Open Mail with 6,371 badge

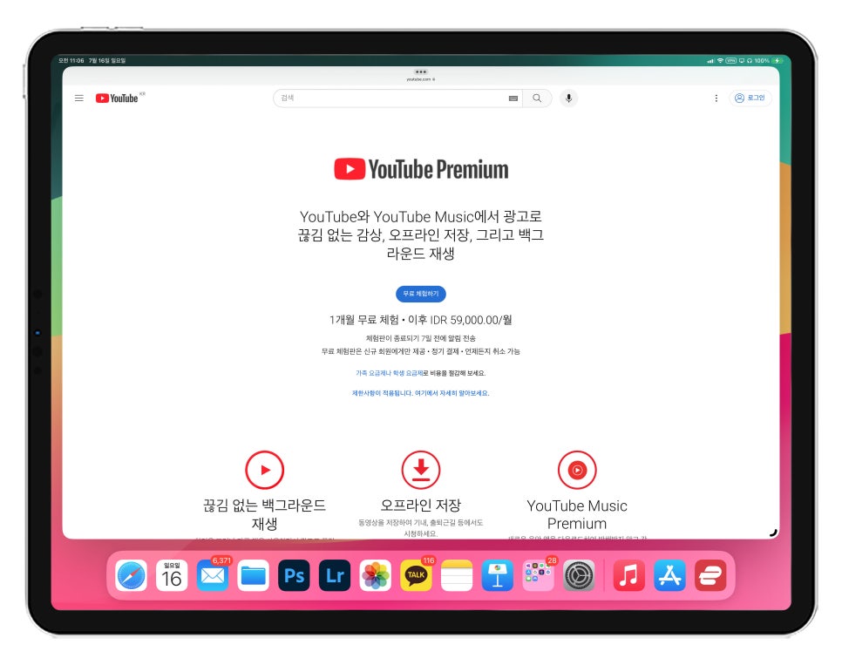(x=213, y=575)
